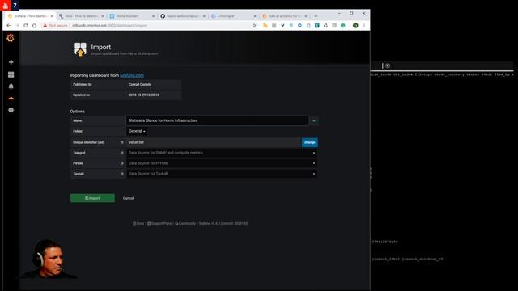The image size is (518, 291).
Task: Click the info icon beside Telegraf
Action: coord(122,153)
